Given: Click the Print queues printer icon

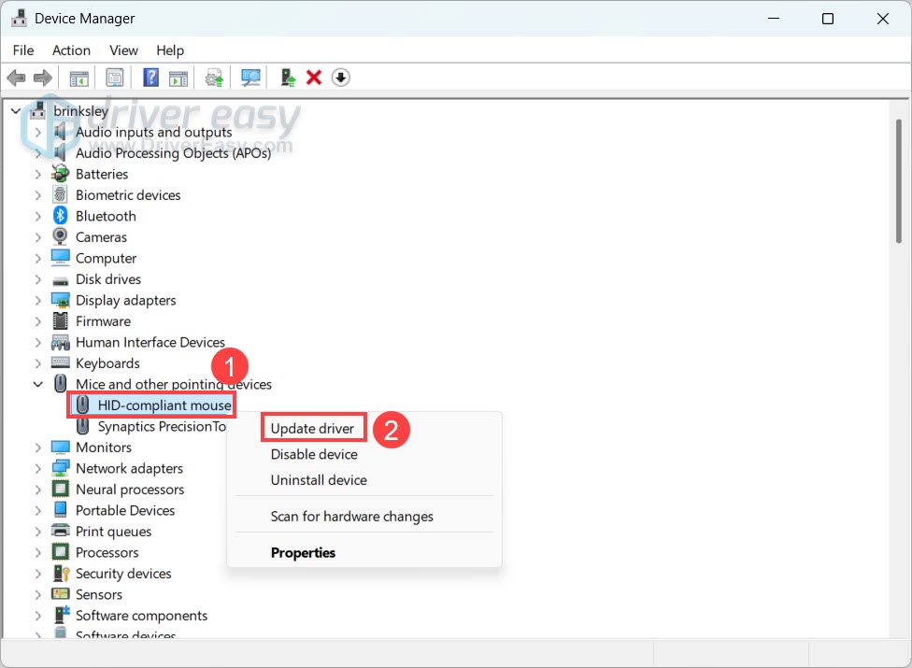Looking at the screenshot, I should tap(61, 531).
